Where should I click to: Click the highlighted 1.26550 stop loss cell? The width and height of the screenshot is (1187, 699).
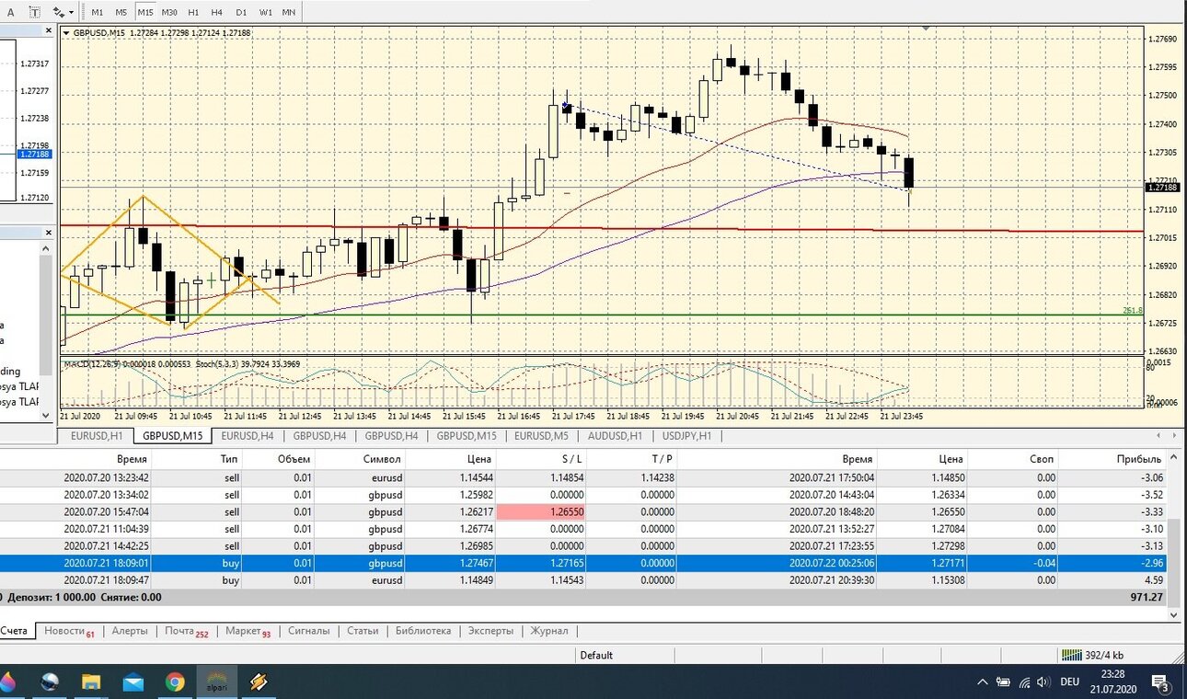[x=541, y=512]
